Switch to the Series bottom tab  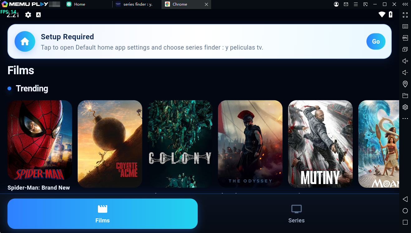tap(296, 214)
